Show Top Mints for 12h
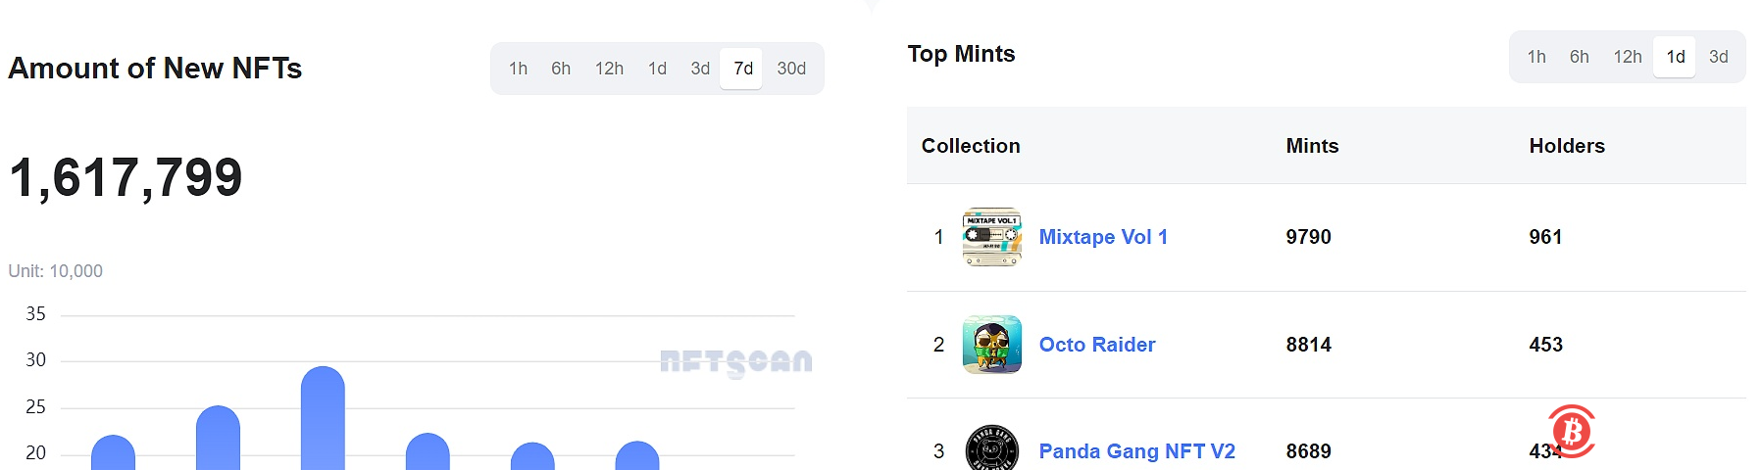This screenshot has width=1762, height=470. (x=1628, y=57)
